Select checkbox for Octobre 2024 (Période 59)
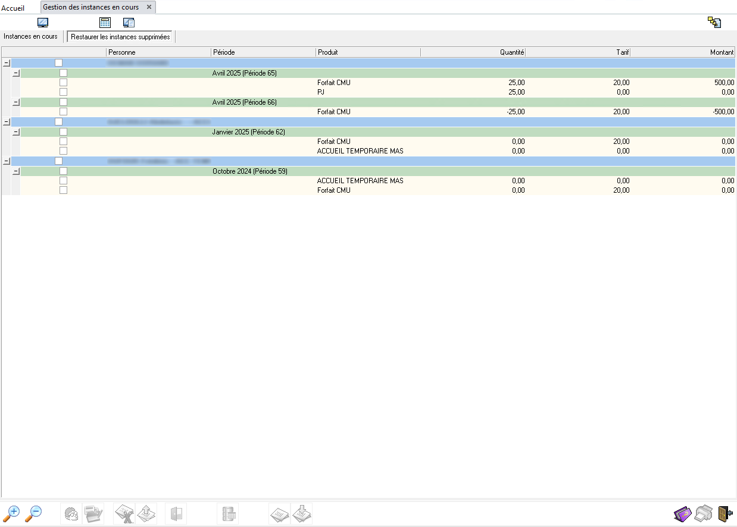Viewport: 737px width, 527px height. click(x=63, y=171)
